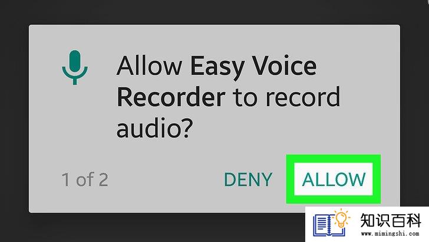
Task: Click the dark background above the dialog
Action: [x=214, y=12]
